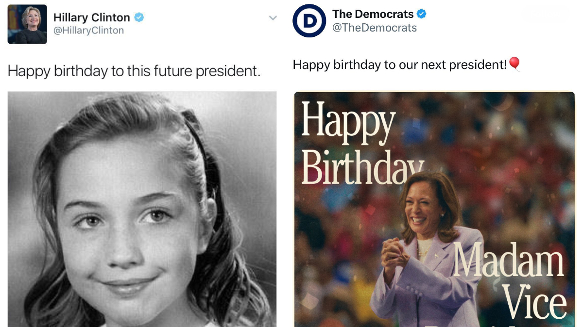Click the verified badge beside The Democrats
Screen dimensions: 583x327
click(x=422, y=14)
